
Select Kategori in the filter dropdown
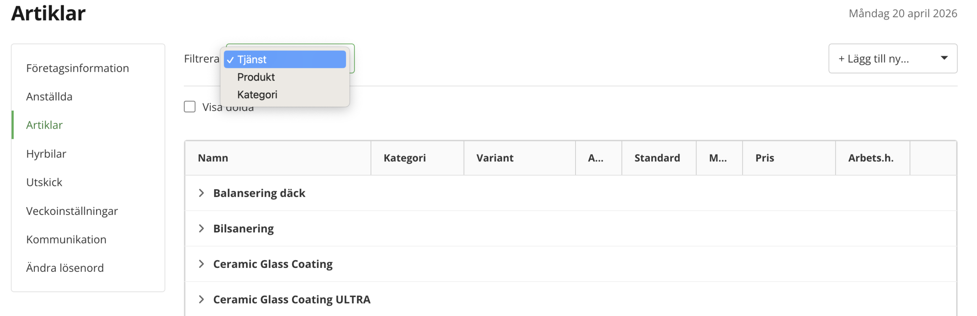coord(257,95)
